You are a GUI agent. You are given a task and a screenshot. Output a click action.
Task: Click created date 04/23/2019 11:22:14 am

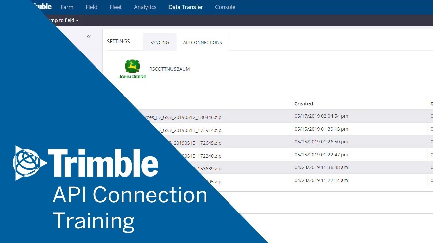click(321, 180)
